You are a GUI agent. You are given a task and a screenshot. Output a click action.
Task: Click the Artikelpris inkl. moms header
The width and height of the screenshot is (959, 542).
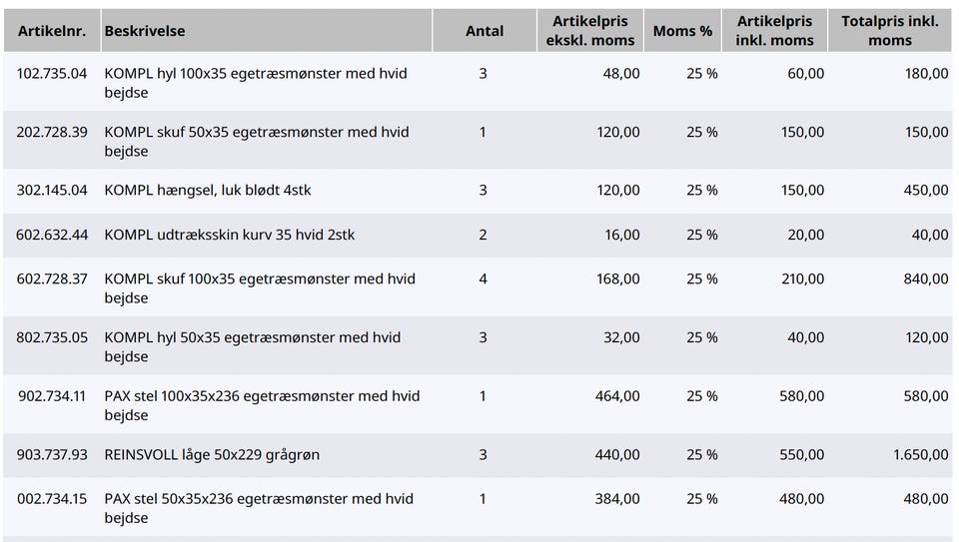point(775,31)
